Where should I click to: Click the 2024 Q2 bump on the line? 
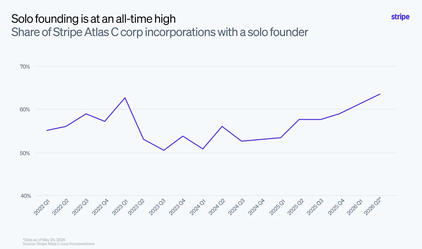222,126
